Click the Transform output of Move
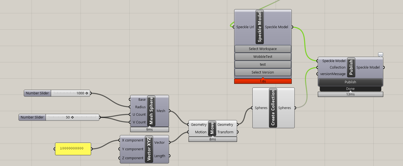 pyautogui.click(x=225, y=132)
